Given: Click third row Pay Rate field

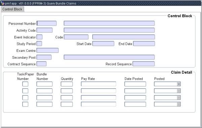Looking at the screenshot, I should coord(98,98).
